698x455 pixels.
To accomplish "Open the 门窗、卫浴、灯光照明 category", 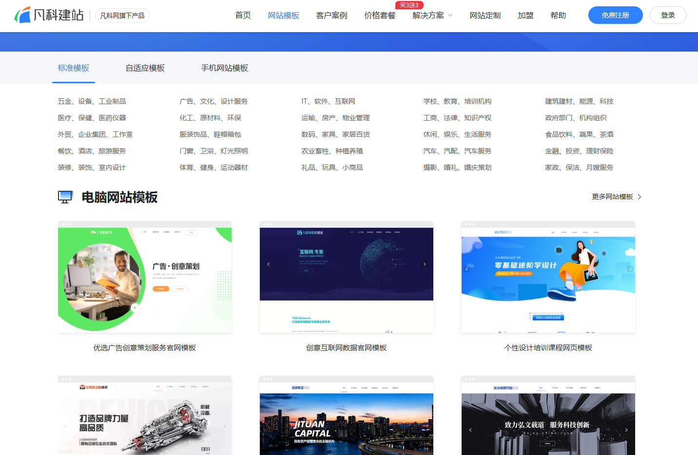I will click(213, 151).
